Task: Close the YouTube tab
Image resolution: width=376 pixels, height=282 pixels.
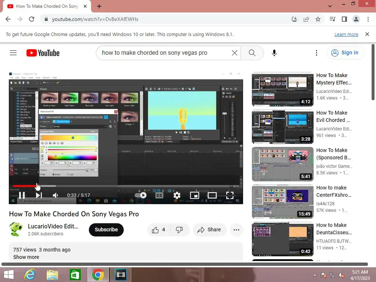Action: [x=85, y=6]
